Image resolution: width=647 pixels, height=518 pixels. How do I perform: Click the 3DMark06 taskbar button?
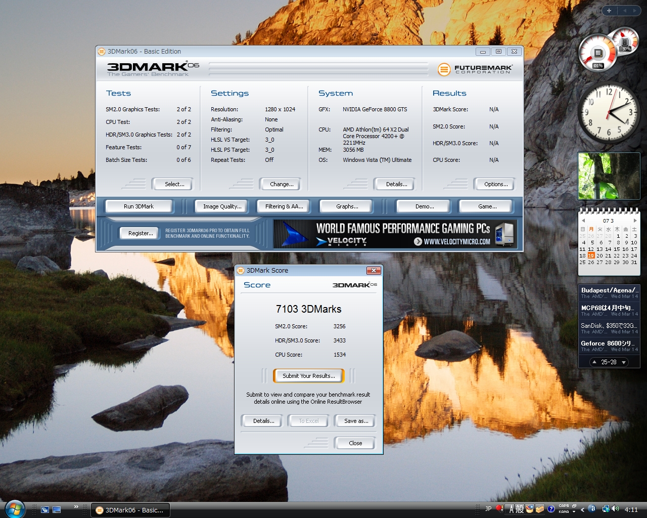pos(130,509)
